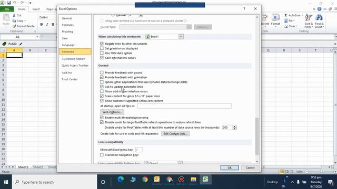Click the Excel Options help question mark
The image size is (337, 189).
pos(244,9)
